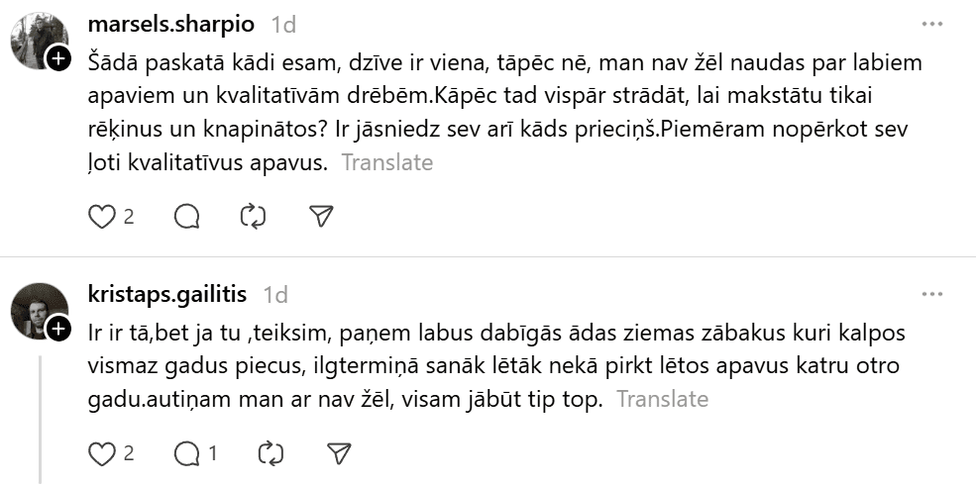Reply to the marsels.sharpio post
The height and width of the screenshot is (486, 976).
(x=186, y=217)
